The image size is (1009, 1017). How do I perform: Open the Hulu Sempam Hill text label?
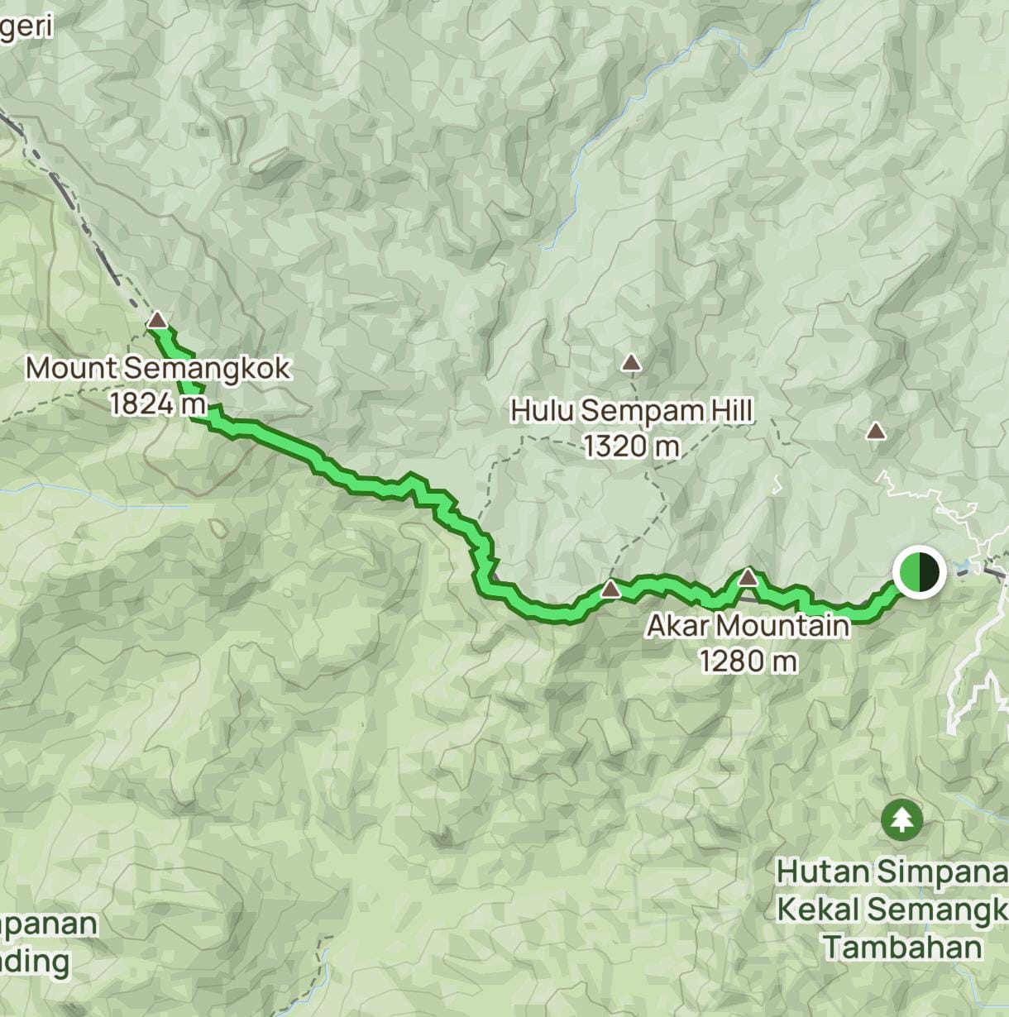[632, 410]
